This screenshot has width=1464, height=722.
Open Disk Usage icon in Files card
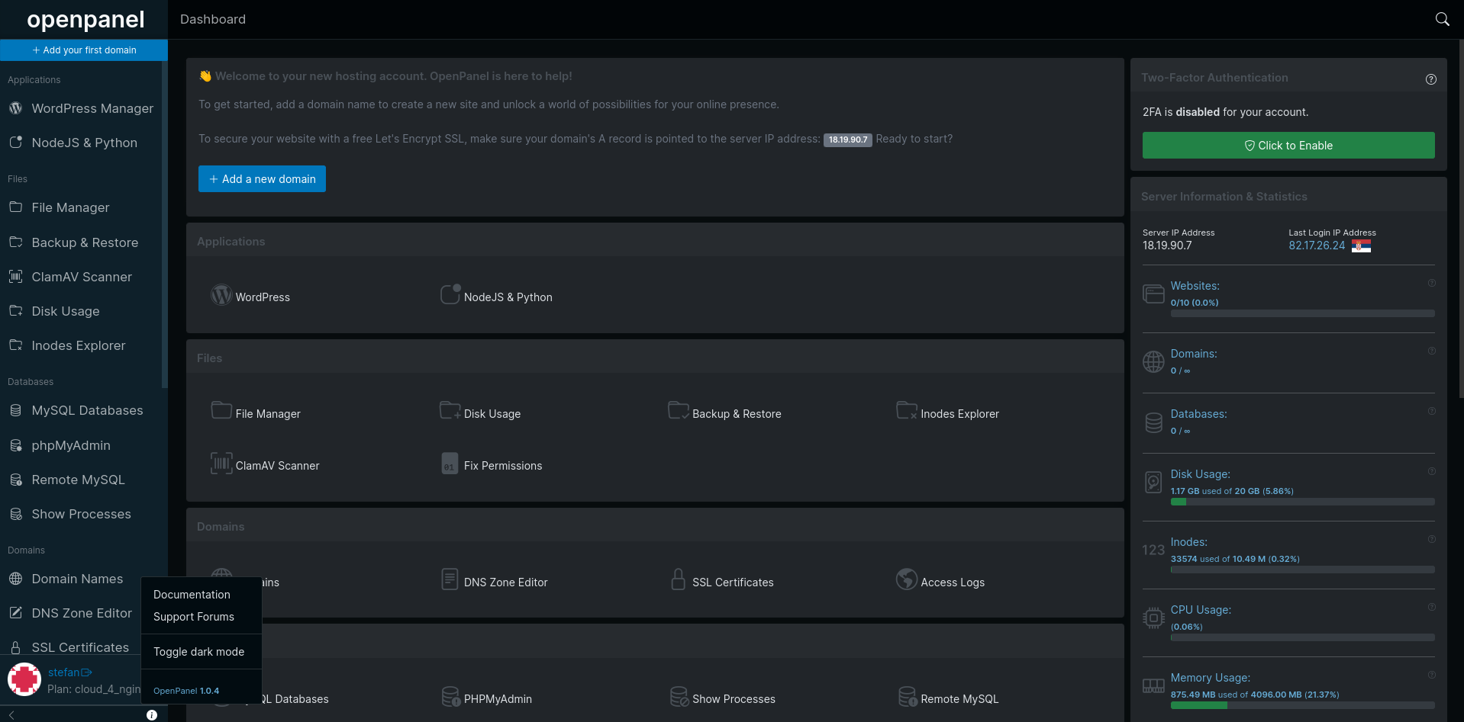point(450,410)
